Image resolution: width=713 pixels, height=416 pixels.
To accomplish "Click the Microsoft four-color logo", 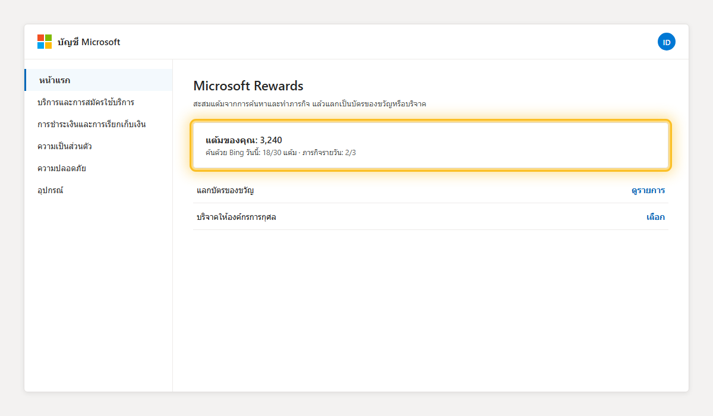I will 45,42.
